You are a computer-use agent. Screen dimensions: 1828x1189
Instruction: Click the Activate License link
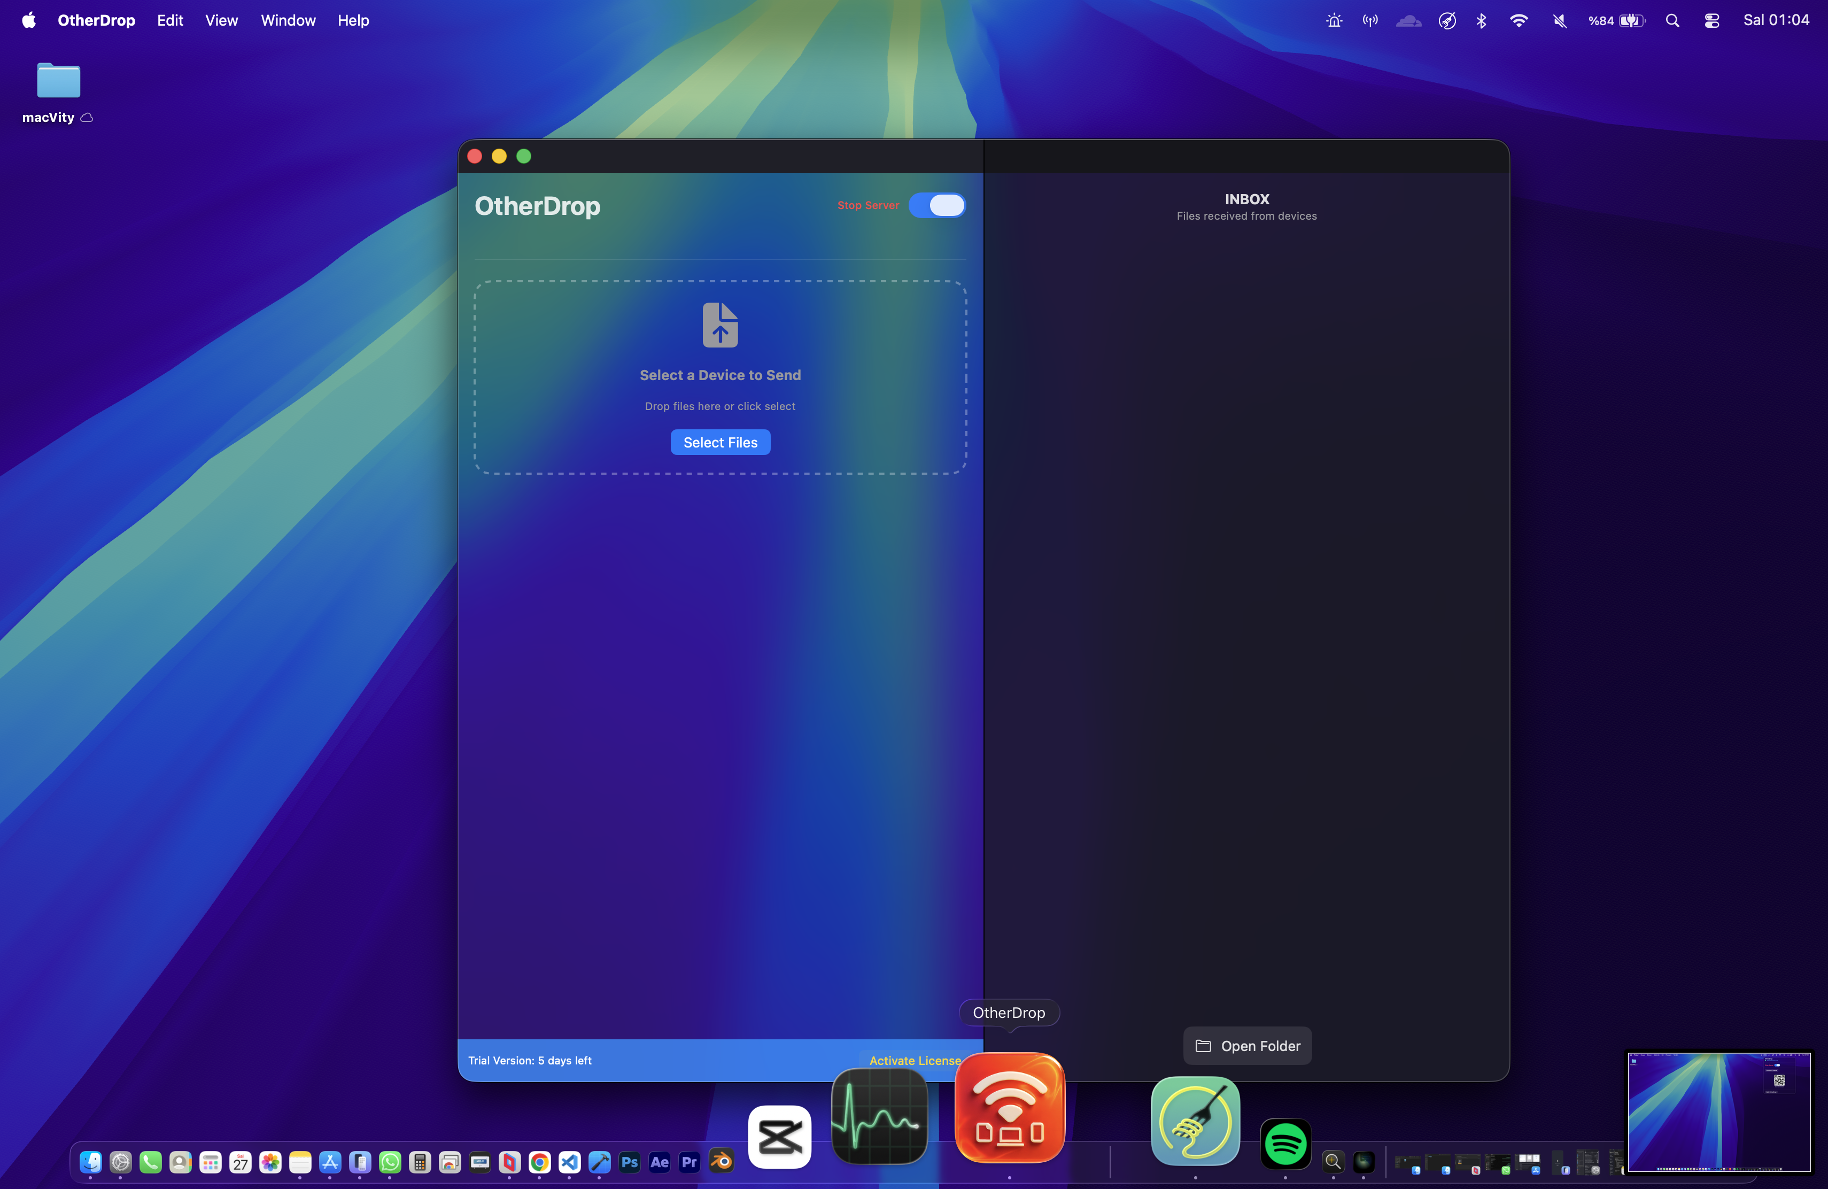[914, 1060]
